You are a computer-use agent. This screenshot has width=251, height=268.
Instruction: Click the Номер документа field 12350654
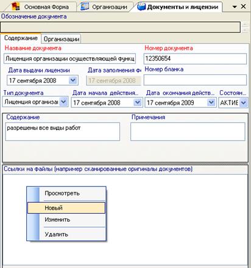click(195, 58)
